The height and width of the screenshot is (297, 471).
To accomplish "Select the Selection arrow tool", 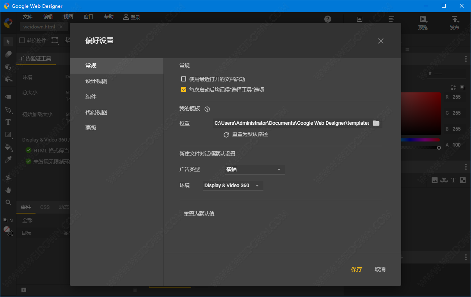I will pyautogui.click(x=8, y=41).
